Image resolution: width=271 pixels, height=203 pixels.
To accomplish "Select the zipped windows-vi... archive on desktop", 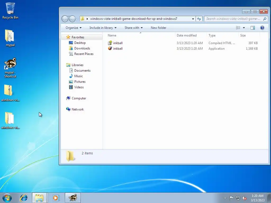I will pos(10,93).
